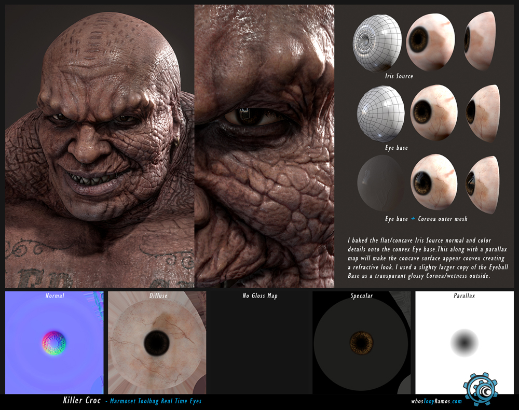Click the cornea row side-view eyeball

(482, 185)
